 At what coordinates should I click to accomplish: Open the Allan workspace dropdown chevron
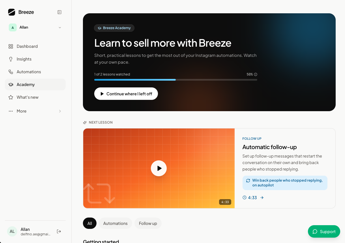[60, 27]
